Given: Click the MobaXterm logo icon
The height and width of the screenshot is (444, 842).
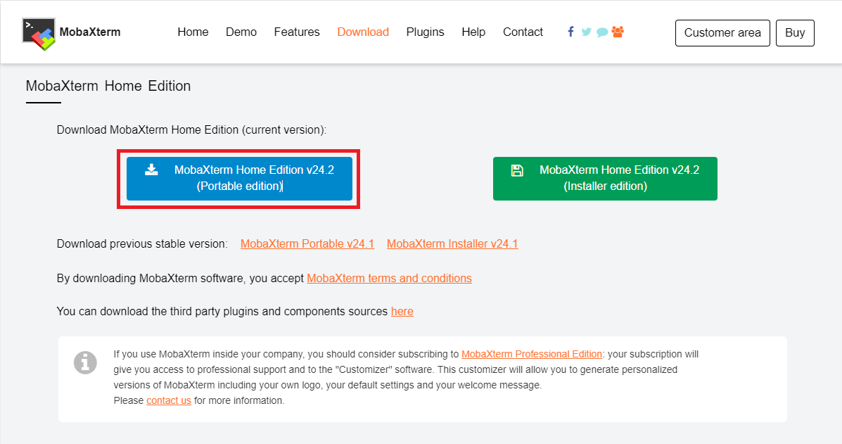Looking at the screenshot, I should pyautogui.click(x=39, y=34).
